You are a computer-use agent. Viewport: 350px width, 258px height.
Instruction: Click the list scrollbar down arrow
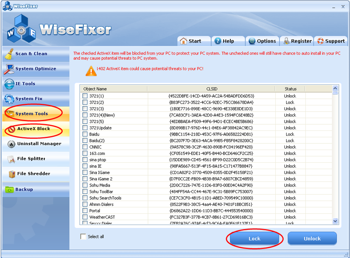pos(335,221)
